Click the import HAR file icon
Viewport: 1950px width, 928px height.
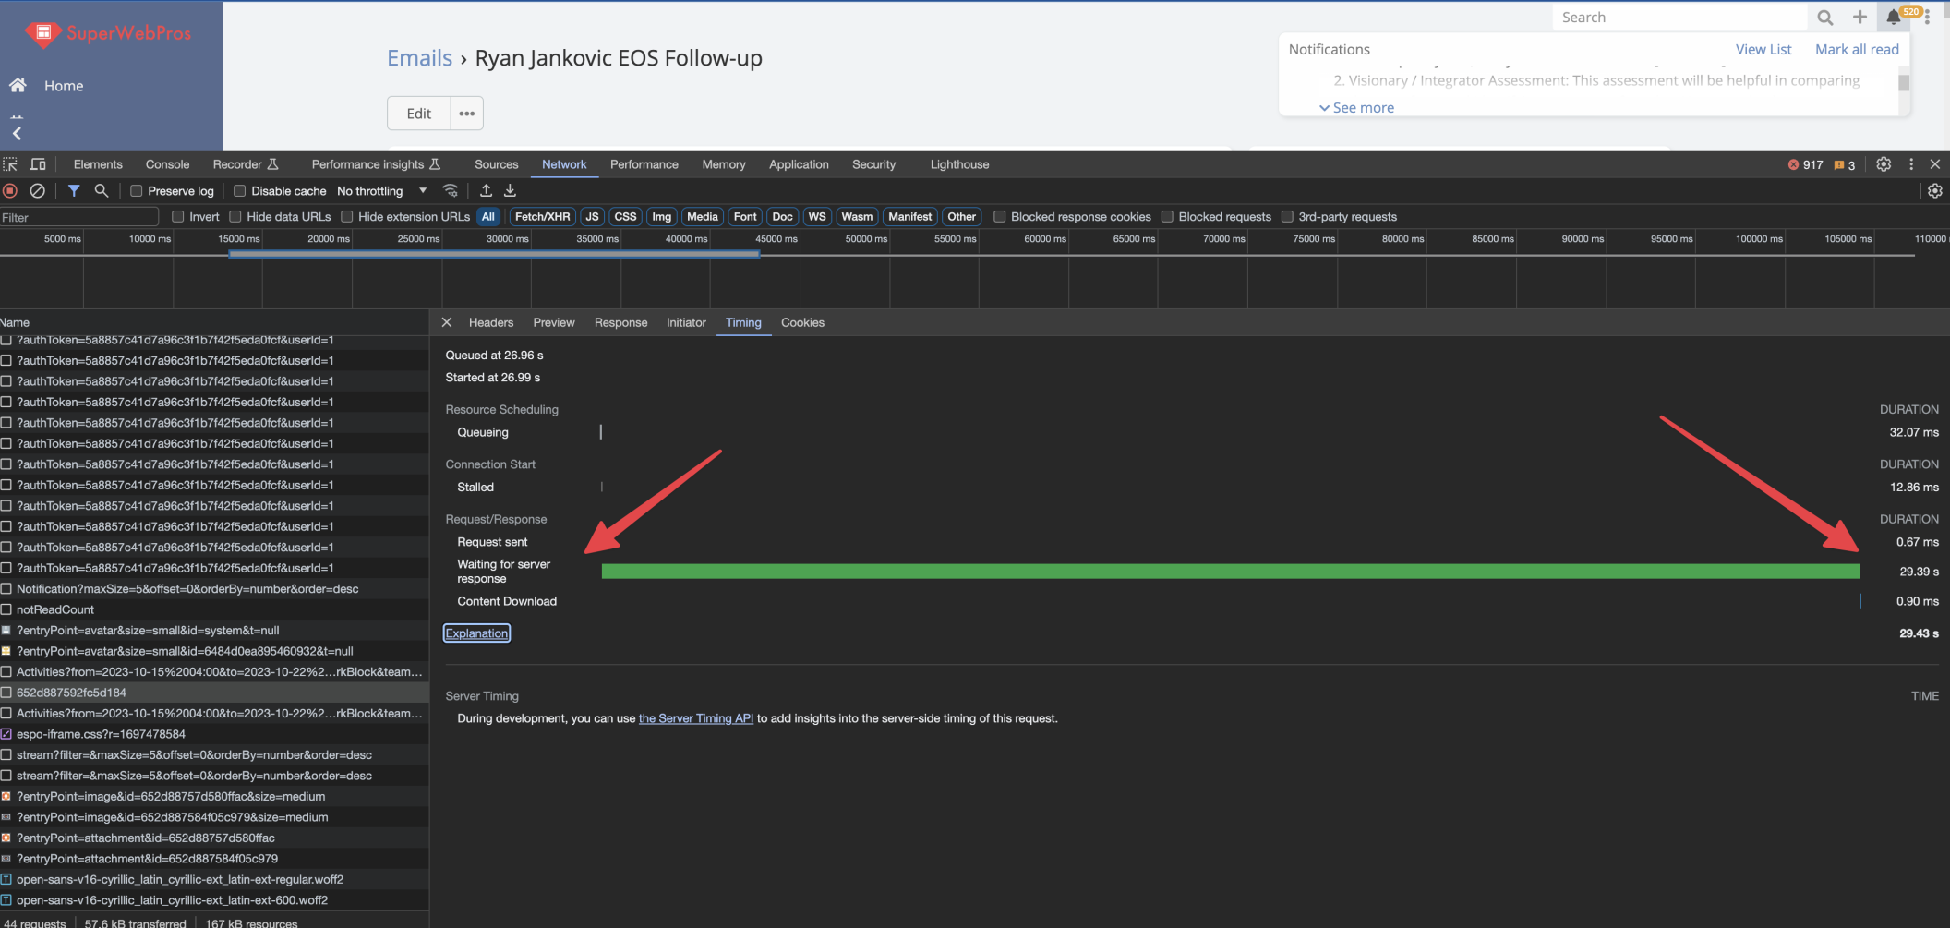486,191
